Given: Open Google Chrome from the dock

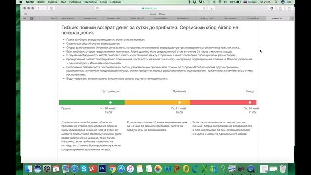Looking at the screenshot, I should point(112,169).
